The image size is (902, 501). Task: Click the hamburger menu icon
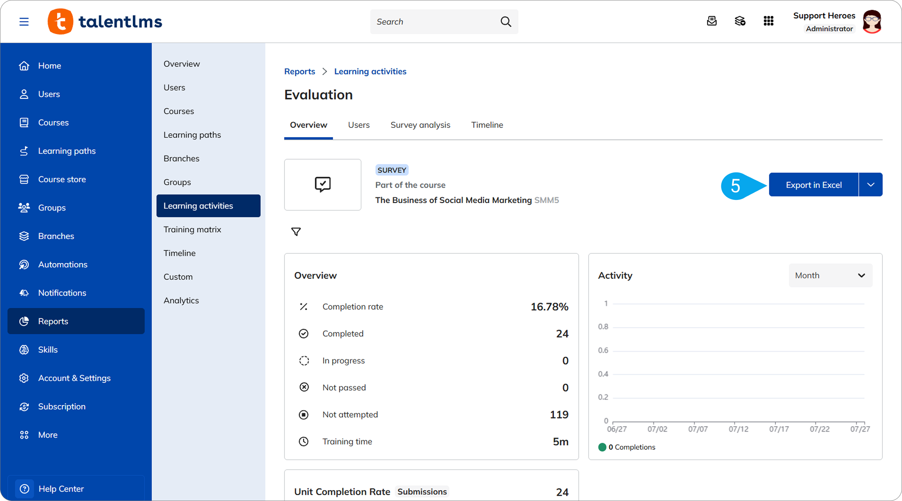(x=24, y=22)
